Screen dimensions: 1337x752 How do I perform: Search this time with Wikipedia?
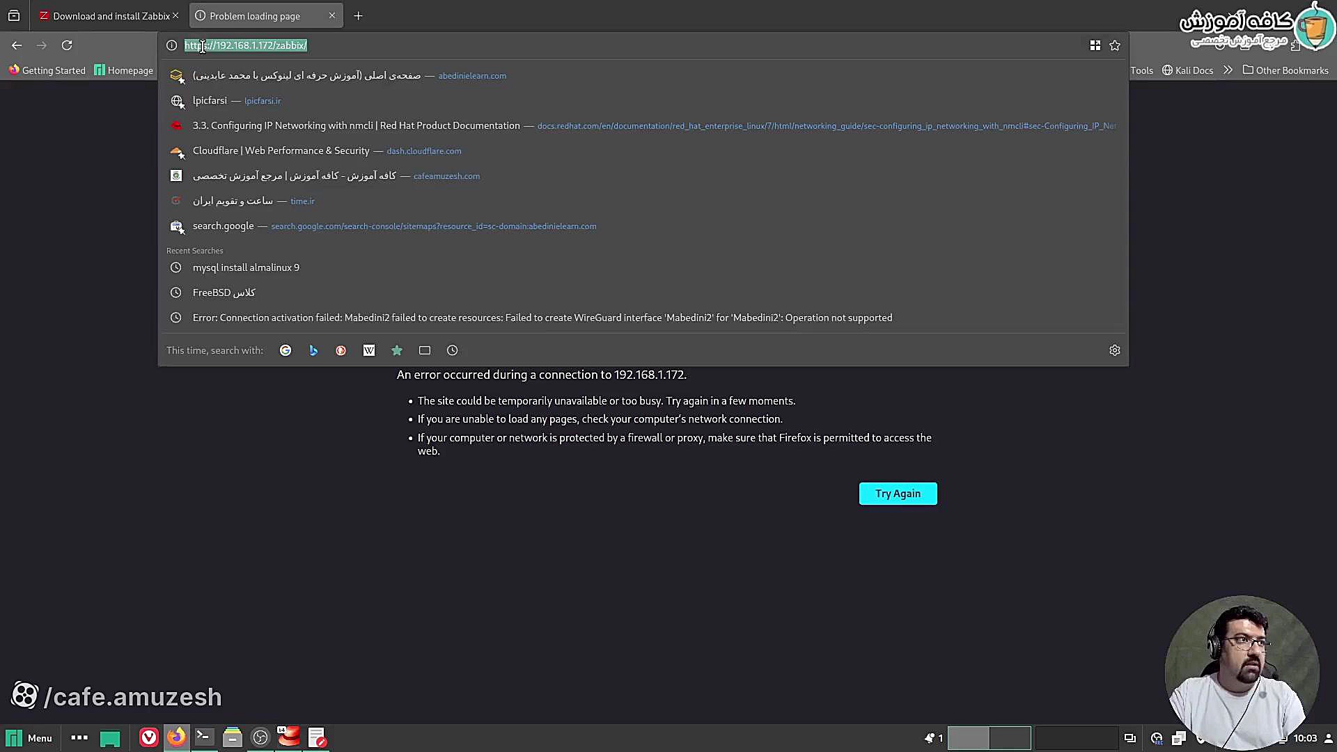(369, 350)
